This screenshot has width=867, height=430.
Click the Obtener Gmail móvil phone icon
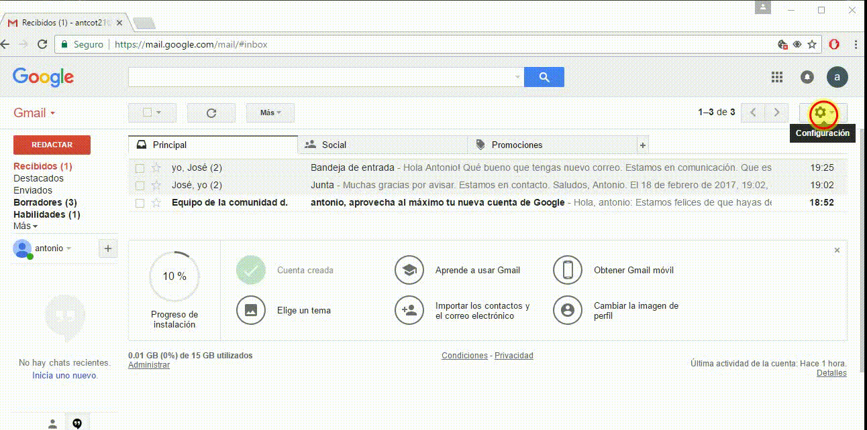[x=568, y=270]
